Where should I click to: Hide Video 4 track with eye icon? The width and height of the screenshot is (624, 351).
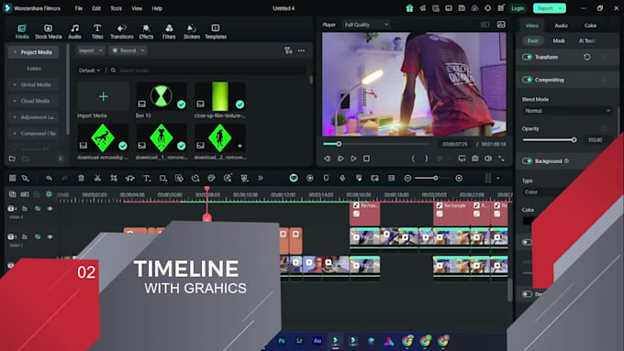[x=50, y=208]
